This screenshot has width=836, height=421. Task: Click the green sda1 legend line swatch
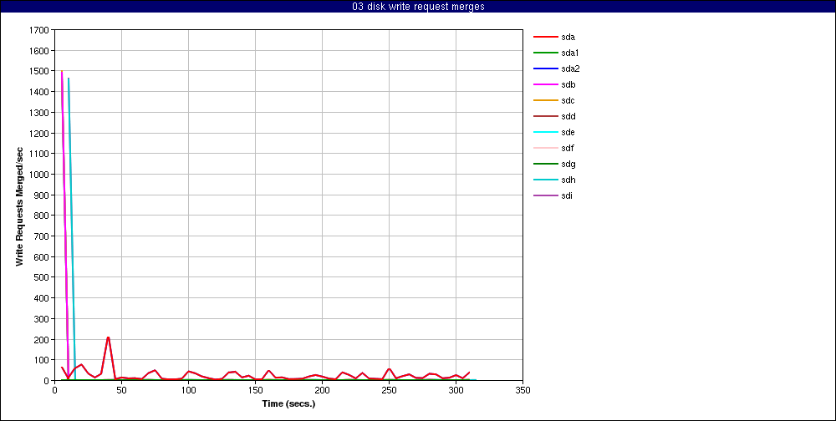point(545,53)
